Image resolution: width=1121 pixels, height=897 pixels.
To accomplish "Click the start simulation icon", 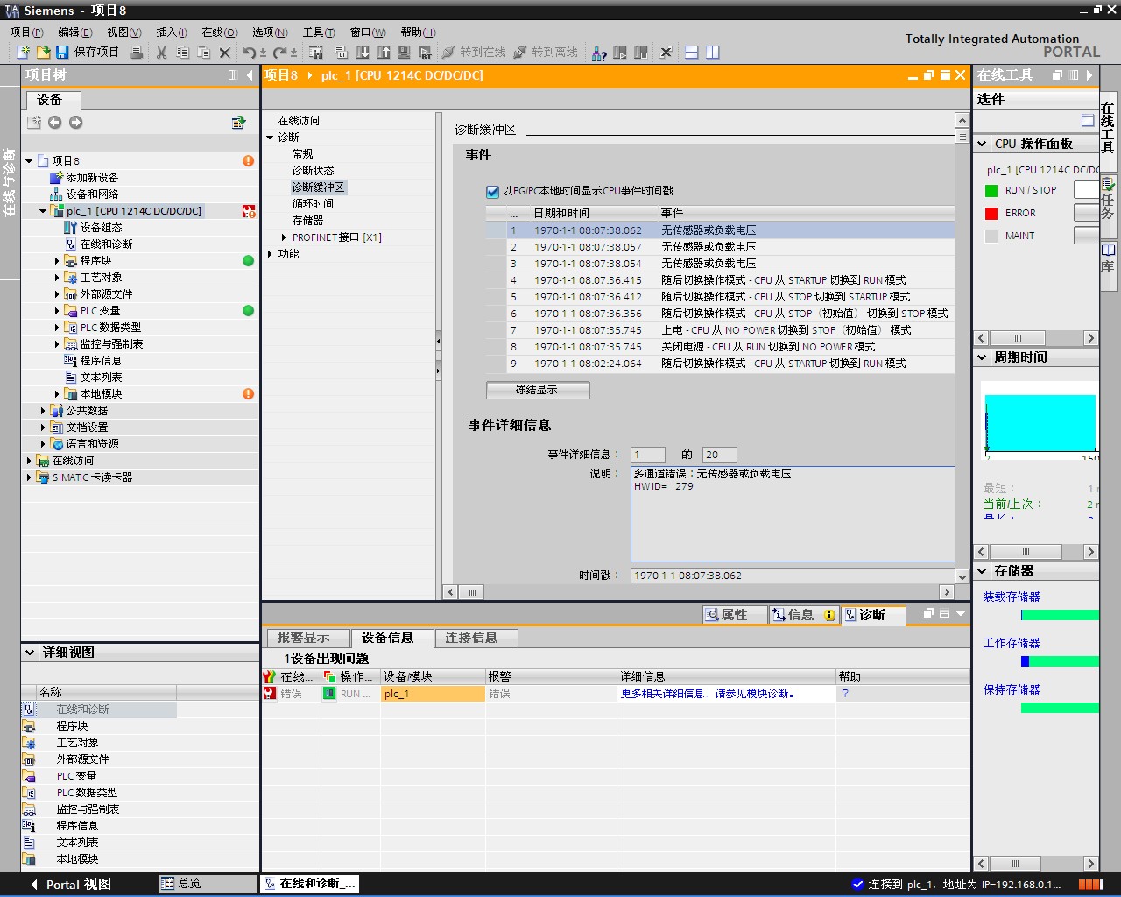I will click(405, 53).
